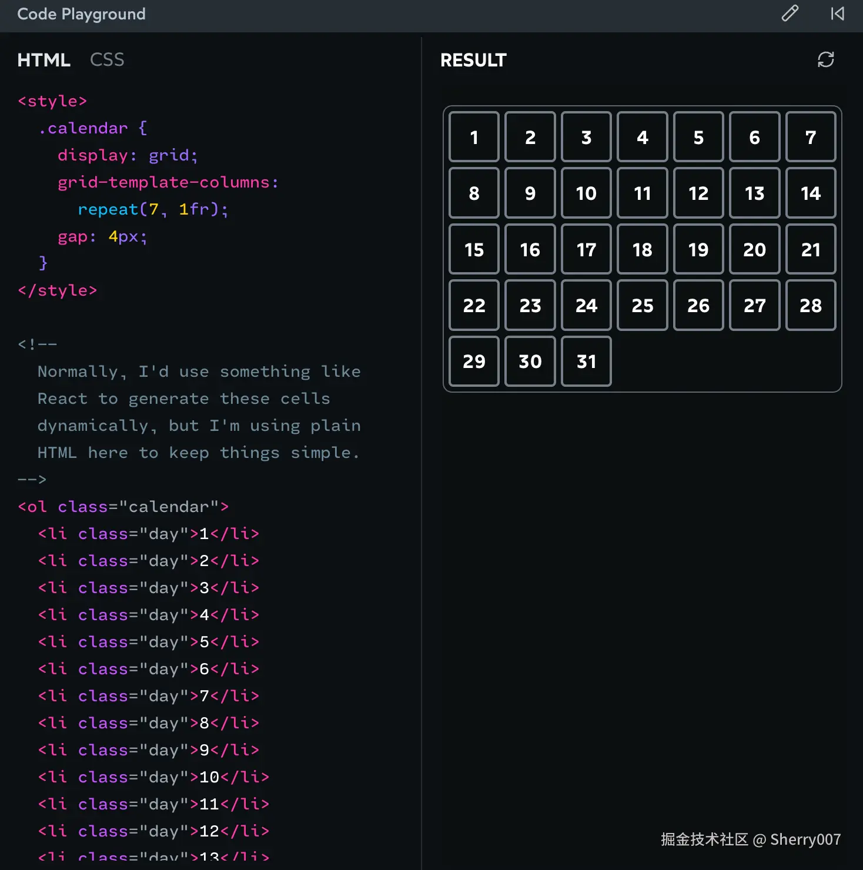This screenshot has height=870, width=863.
Task: Click calendar day 22 cell
Action: point(474,305)
